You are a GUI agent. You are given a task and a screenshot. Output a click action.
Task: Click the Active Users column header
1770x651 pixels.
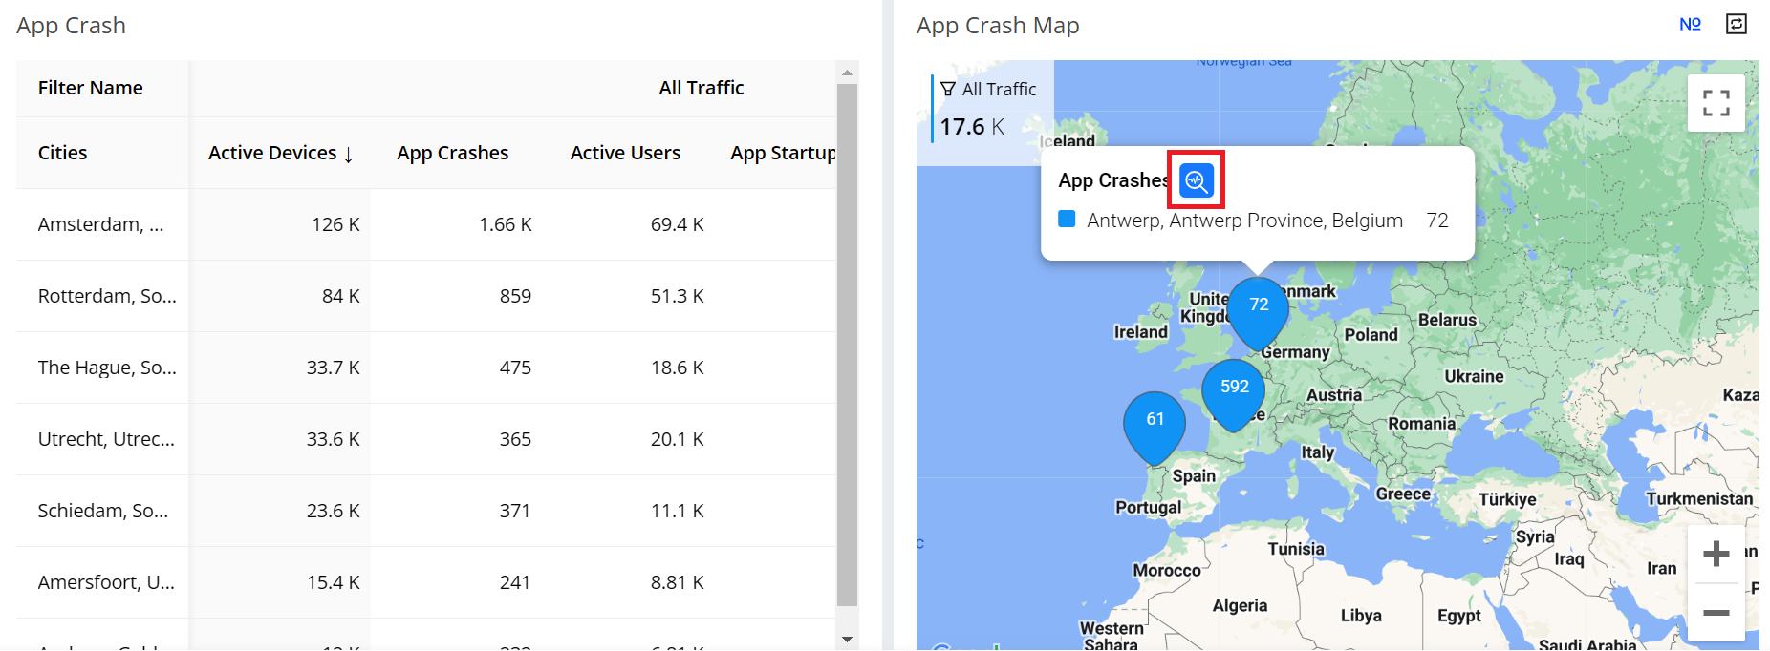point(625,153)
